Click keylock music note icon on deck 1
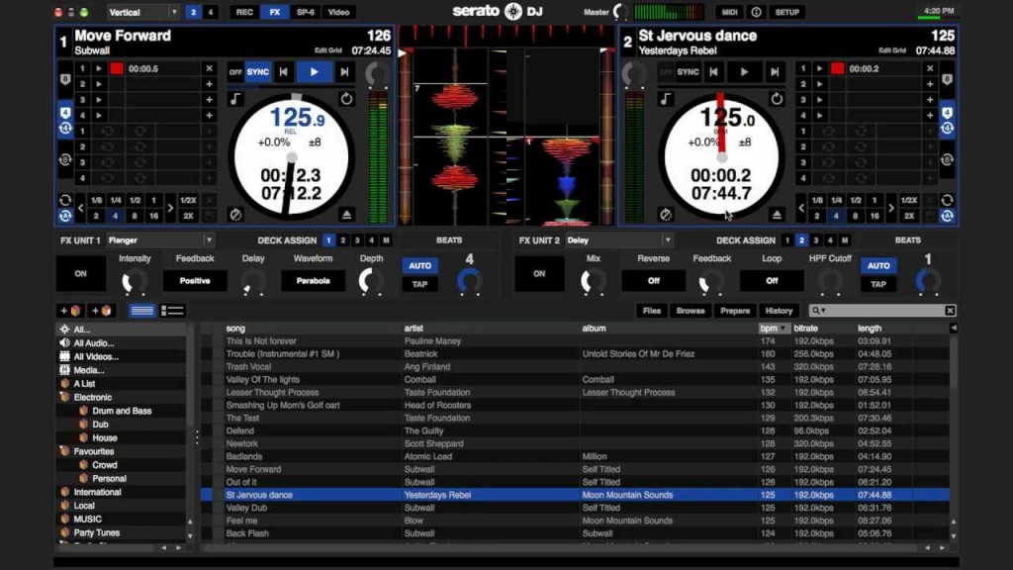Image resolution: width=1013 pixels, height=570 pixels. [235, 99]
